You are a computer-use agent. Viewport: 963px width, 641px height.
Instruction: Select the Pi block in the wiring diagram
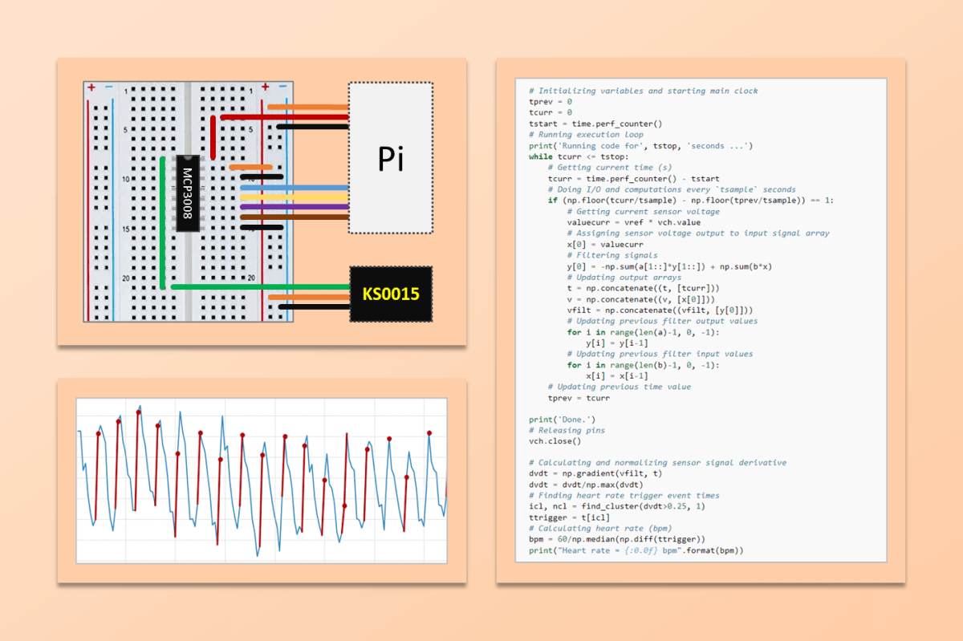(390, 158)
